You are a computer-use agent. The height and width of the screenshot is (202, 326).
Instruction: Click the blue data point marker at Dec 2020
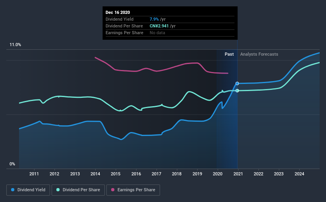[237, 84]
